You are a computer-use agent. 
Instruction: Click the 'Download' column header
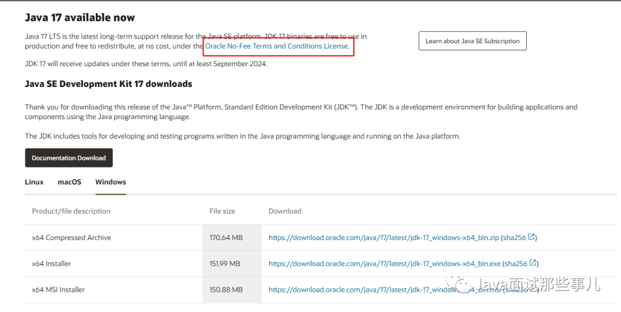(x=285, y=211)
